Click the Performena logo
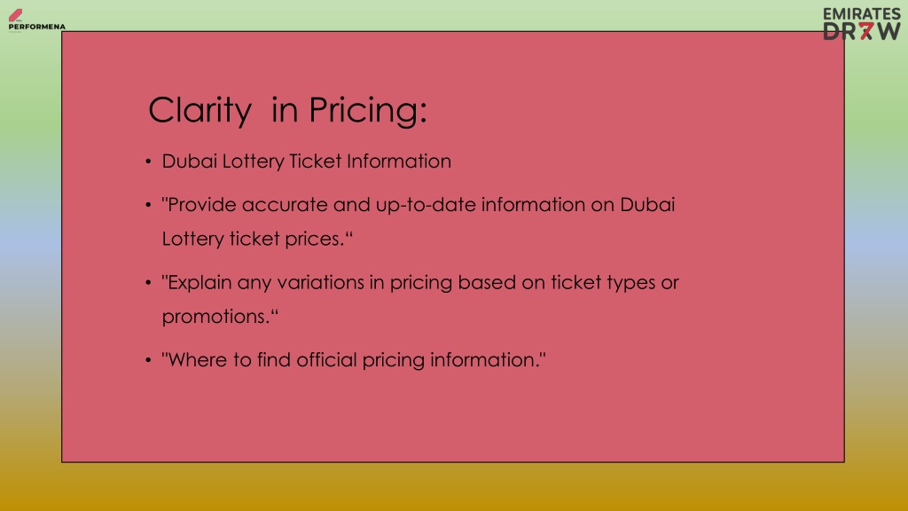The image size is (908, 511). click(x=36, y=20)
